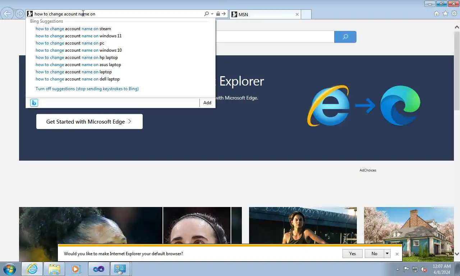Expand the dropdown arrow beside No
Viewport: 460px width, 276px height.
coord(387,254)
